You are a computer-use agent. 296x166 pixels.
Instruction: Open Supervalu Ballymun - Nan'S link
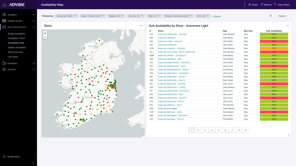tap(170, 105)
